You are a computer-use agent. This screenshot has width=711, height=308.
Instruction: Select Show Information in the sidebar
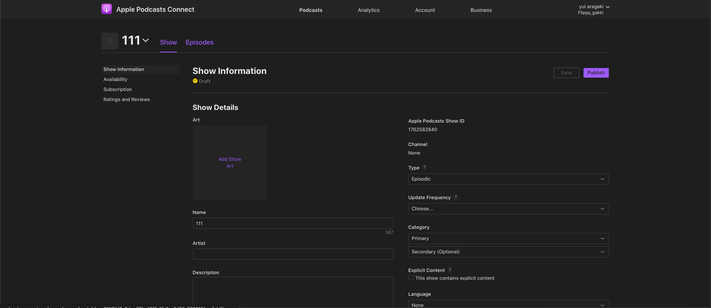click(141, 69)
